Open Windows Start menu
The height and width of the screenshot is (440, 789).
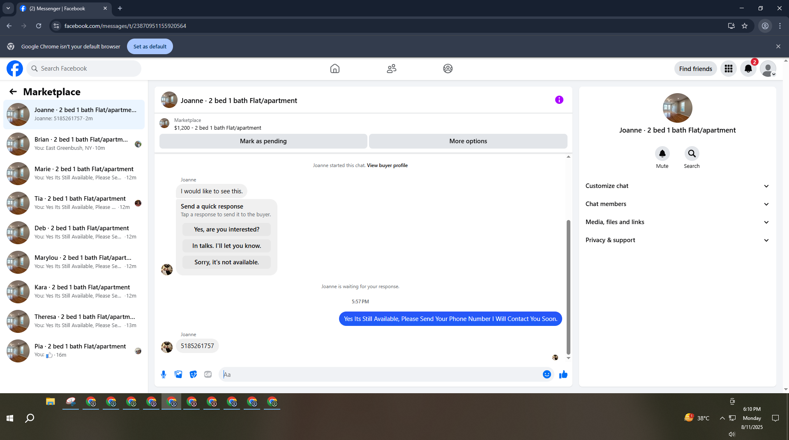[x=10, y=418]
